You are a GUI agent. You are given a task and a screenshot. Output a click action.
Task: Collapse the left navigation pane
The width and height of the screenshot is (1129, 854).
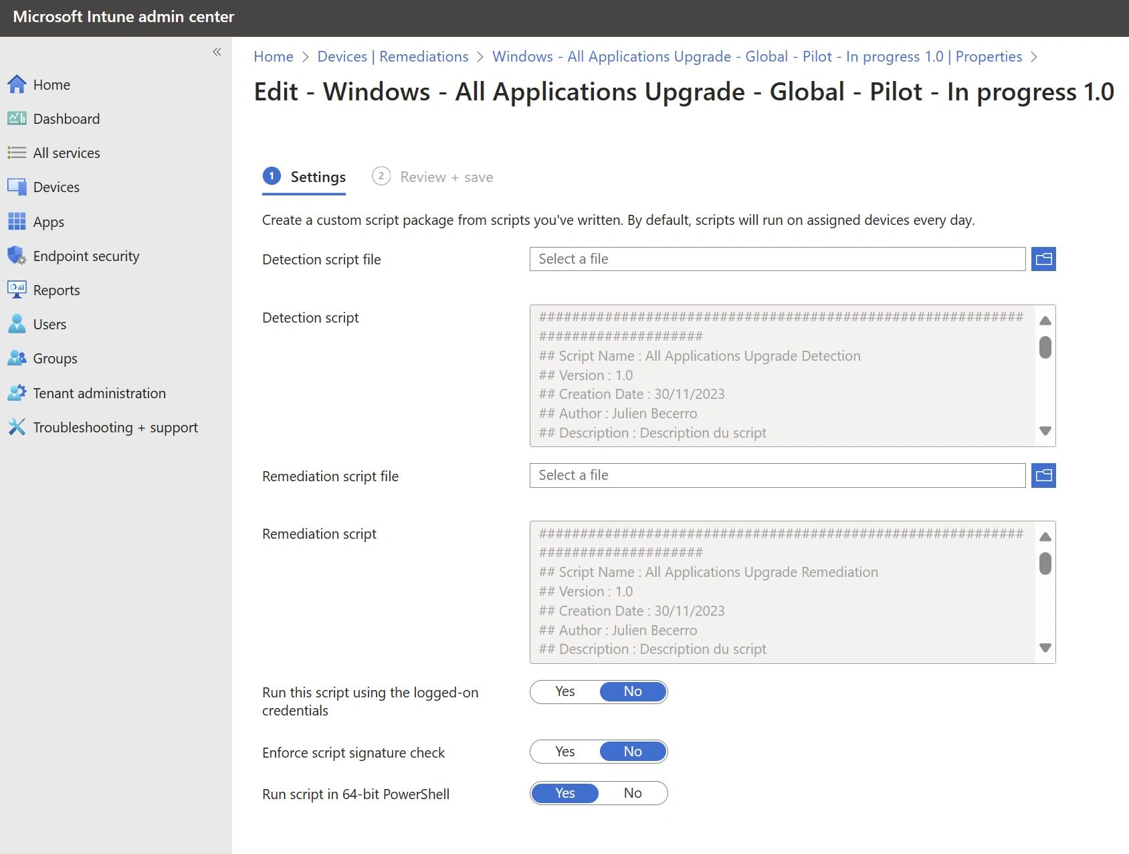pos(217,52)
